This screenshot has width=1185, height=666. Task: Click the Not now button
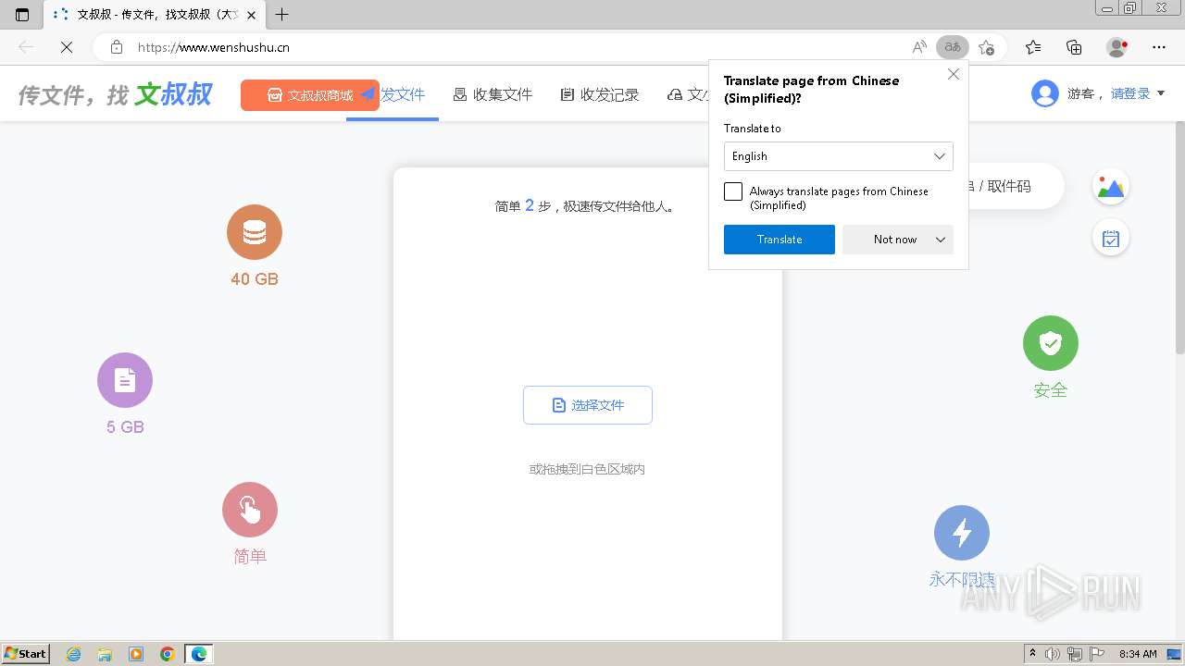tap(895, 240)
